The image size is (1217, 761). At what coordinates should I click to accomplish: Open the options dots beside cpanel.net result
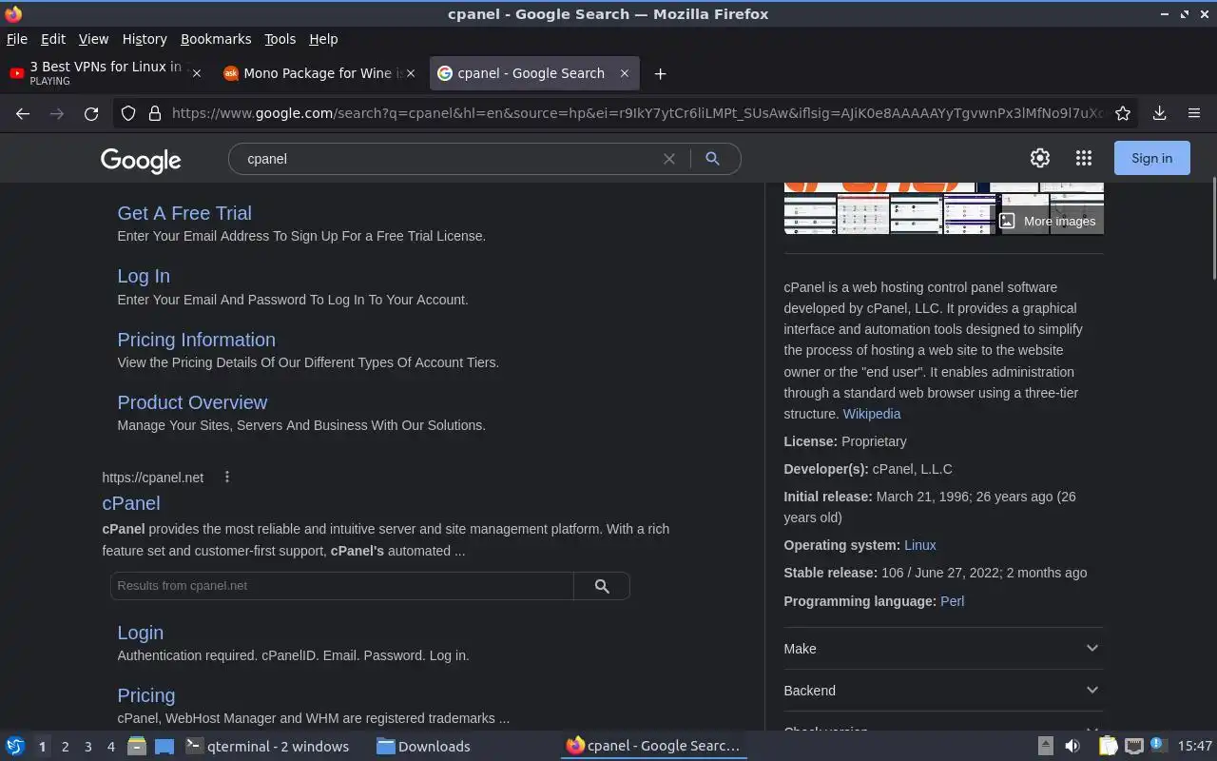coord(226,477)
